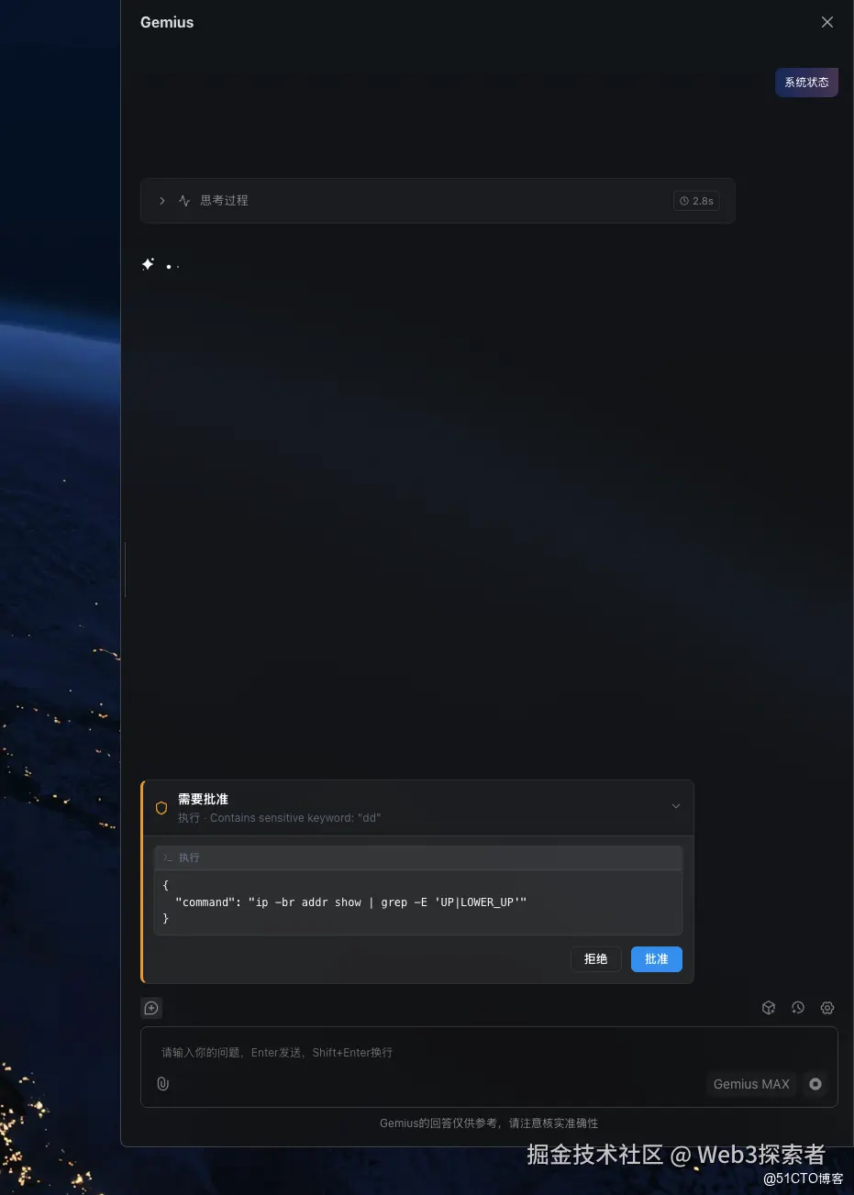
Task: Start a new chat via plus icon
Action: click(151, 1008)
